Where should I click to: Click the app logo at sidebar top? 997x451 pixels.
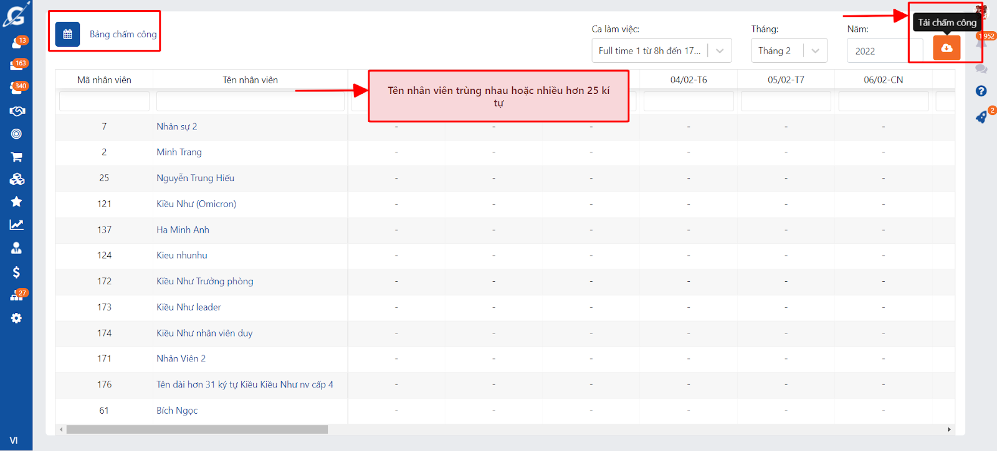(x=16, y=14)
